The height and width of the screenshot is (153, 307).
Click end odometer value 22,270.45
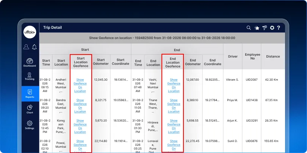192,141
